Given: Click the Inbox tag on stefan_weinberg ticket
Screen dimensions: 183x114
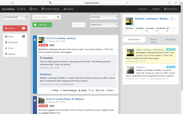Looking at the screenshot, I should point(52,45).
